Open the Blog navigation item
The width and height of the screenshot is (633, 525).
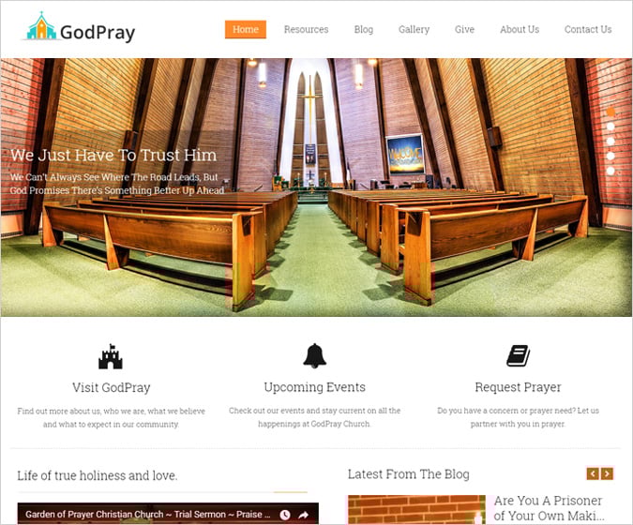coord(363,29)
